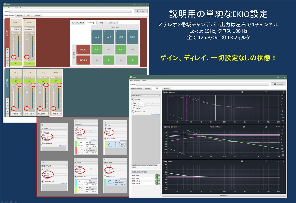Viewport: 296px width, 203px height.
Task: Solo the MH-L output strip
Action: click(46, 78)
